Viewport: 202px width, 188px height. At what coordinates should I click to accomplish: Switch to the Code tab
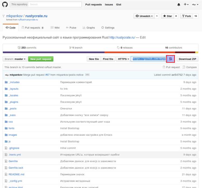11,27
